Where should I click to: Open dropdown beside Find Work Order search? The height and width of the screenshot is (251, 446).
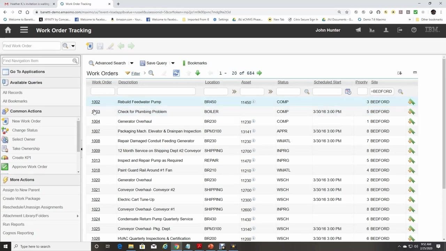tap(73, 46)
